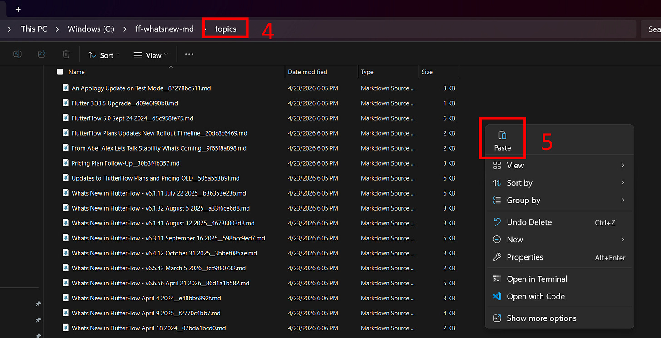Click the Paste icon in context menu
Viewport: 661px width, 338px height.
tap(503, 135)
